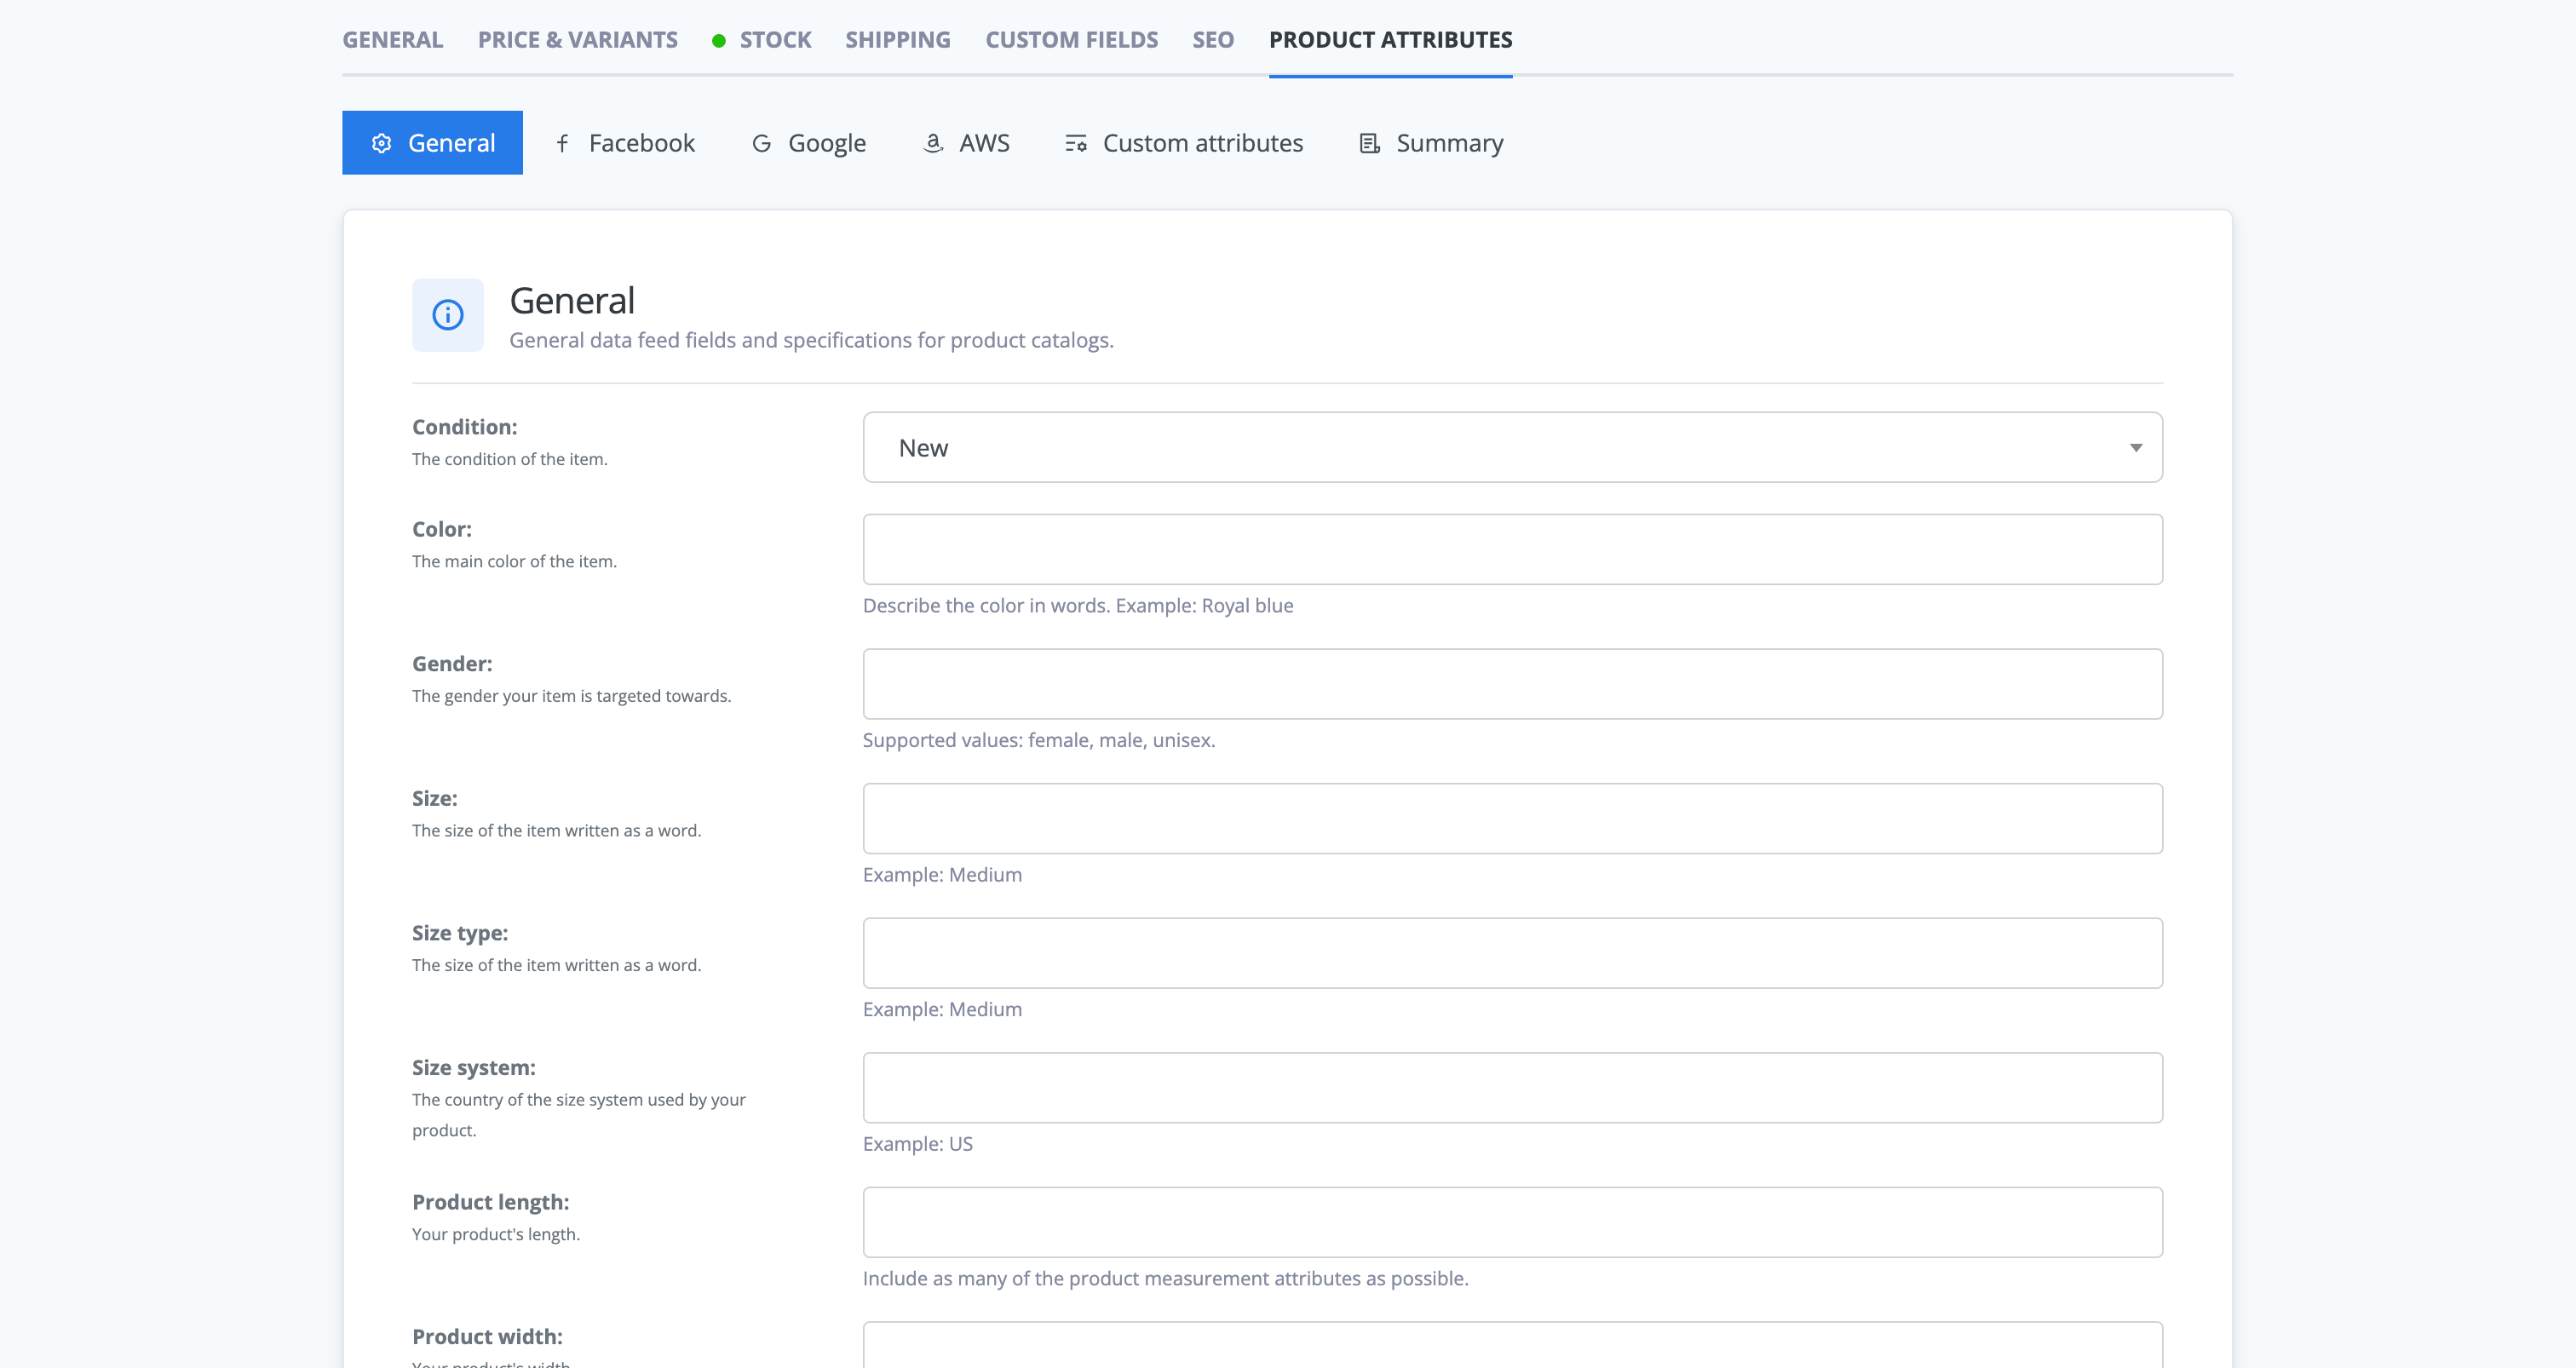
Task: Click the 'Size system:' label
Action: click(x=473, y=1068)
